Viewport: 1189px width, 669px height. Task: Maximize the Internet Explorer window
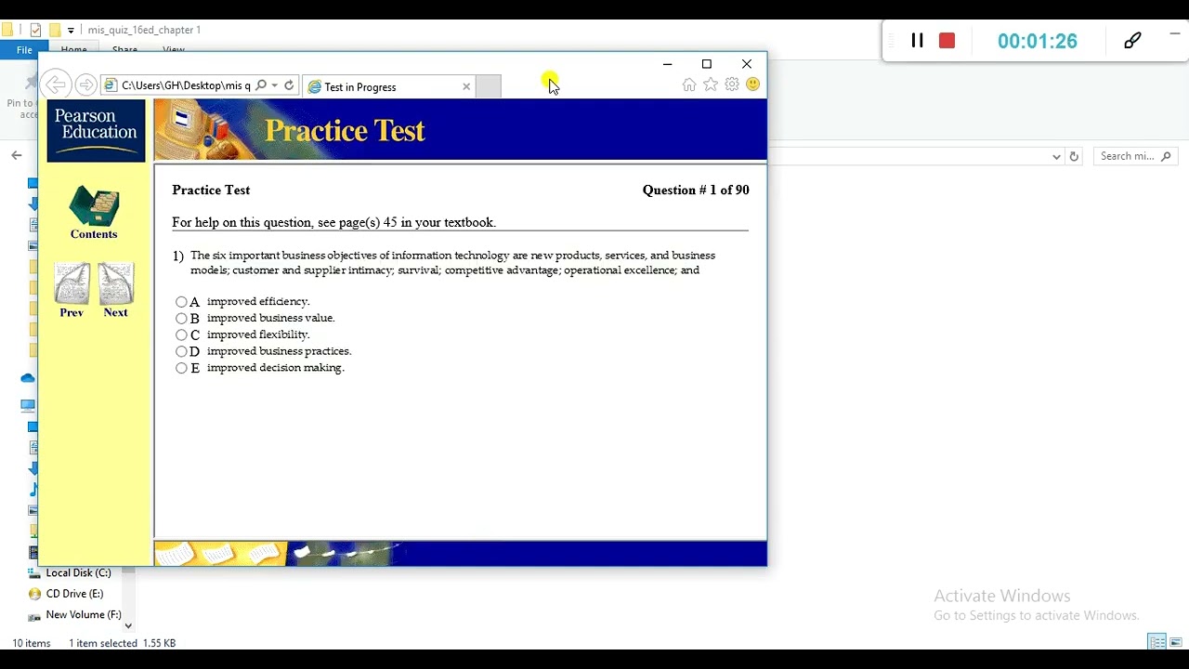pos(707,64)
